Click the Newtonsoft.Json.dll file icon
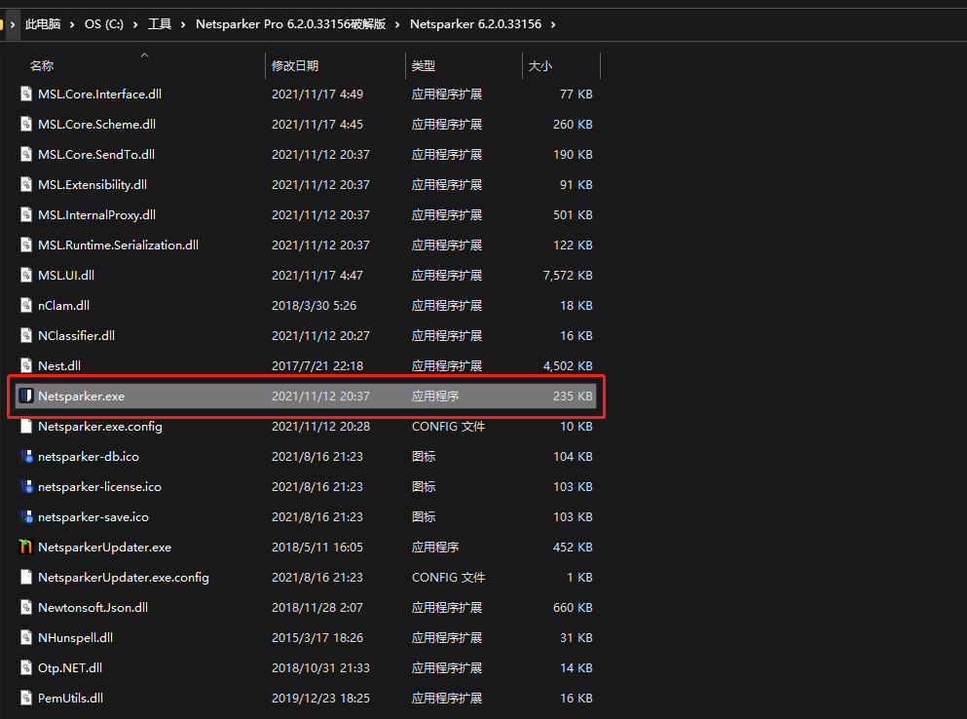The width and height of the screenshot is (967, 719). point(26,607)
